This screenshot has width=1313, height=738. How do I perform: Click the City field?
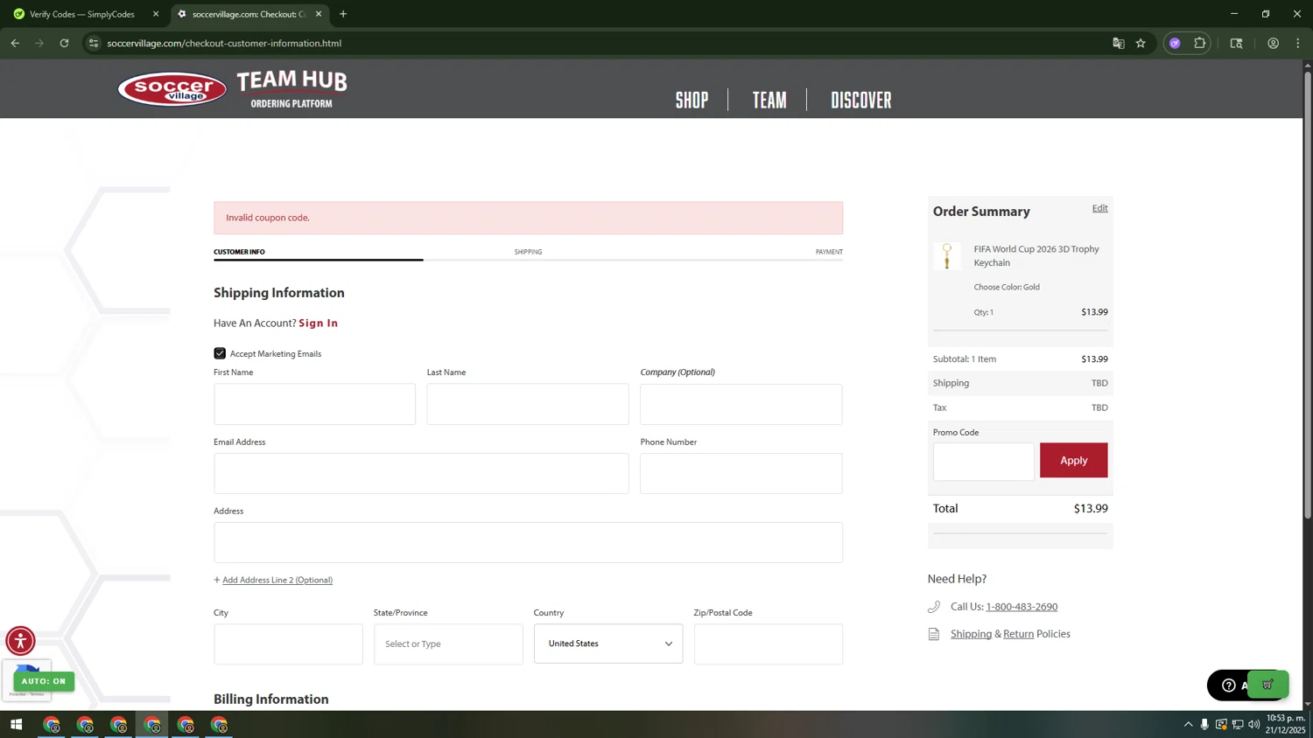288,644
